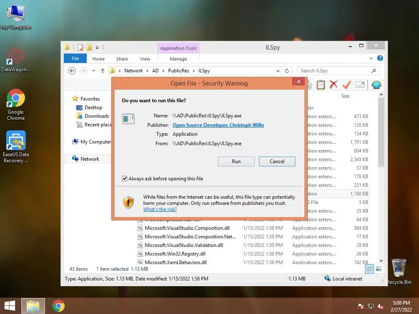Open the View ribbon tab

point(145,59)
